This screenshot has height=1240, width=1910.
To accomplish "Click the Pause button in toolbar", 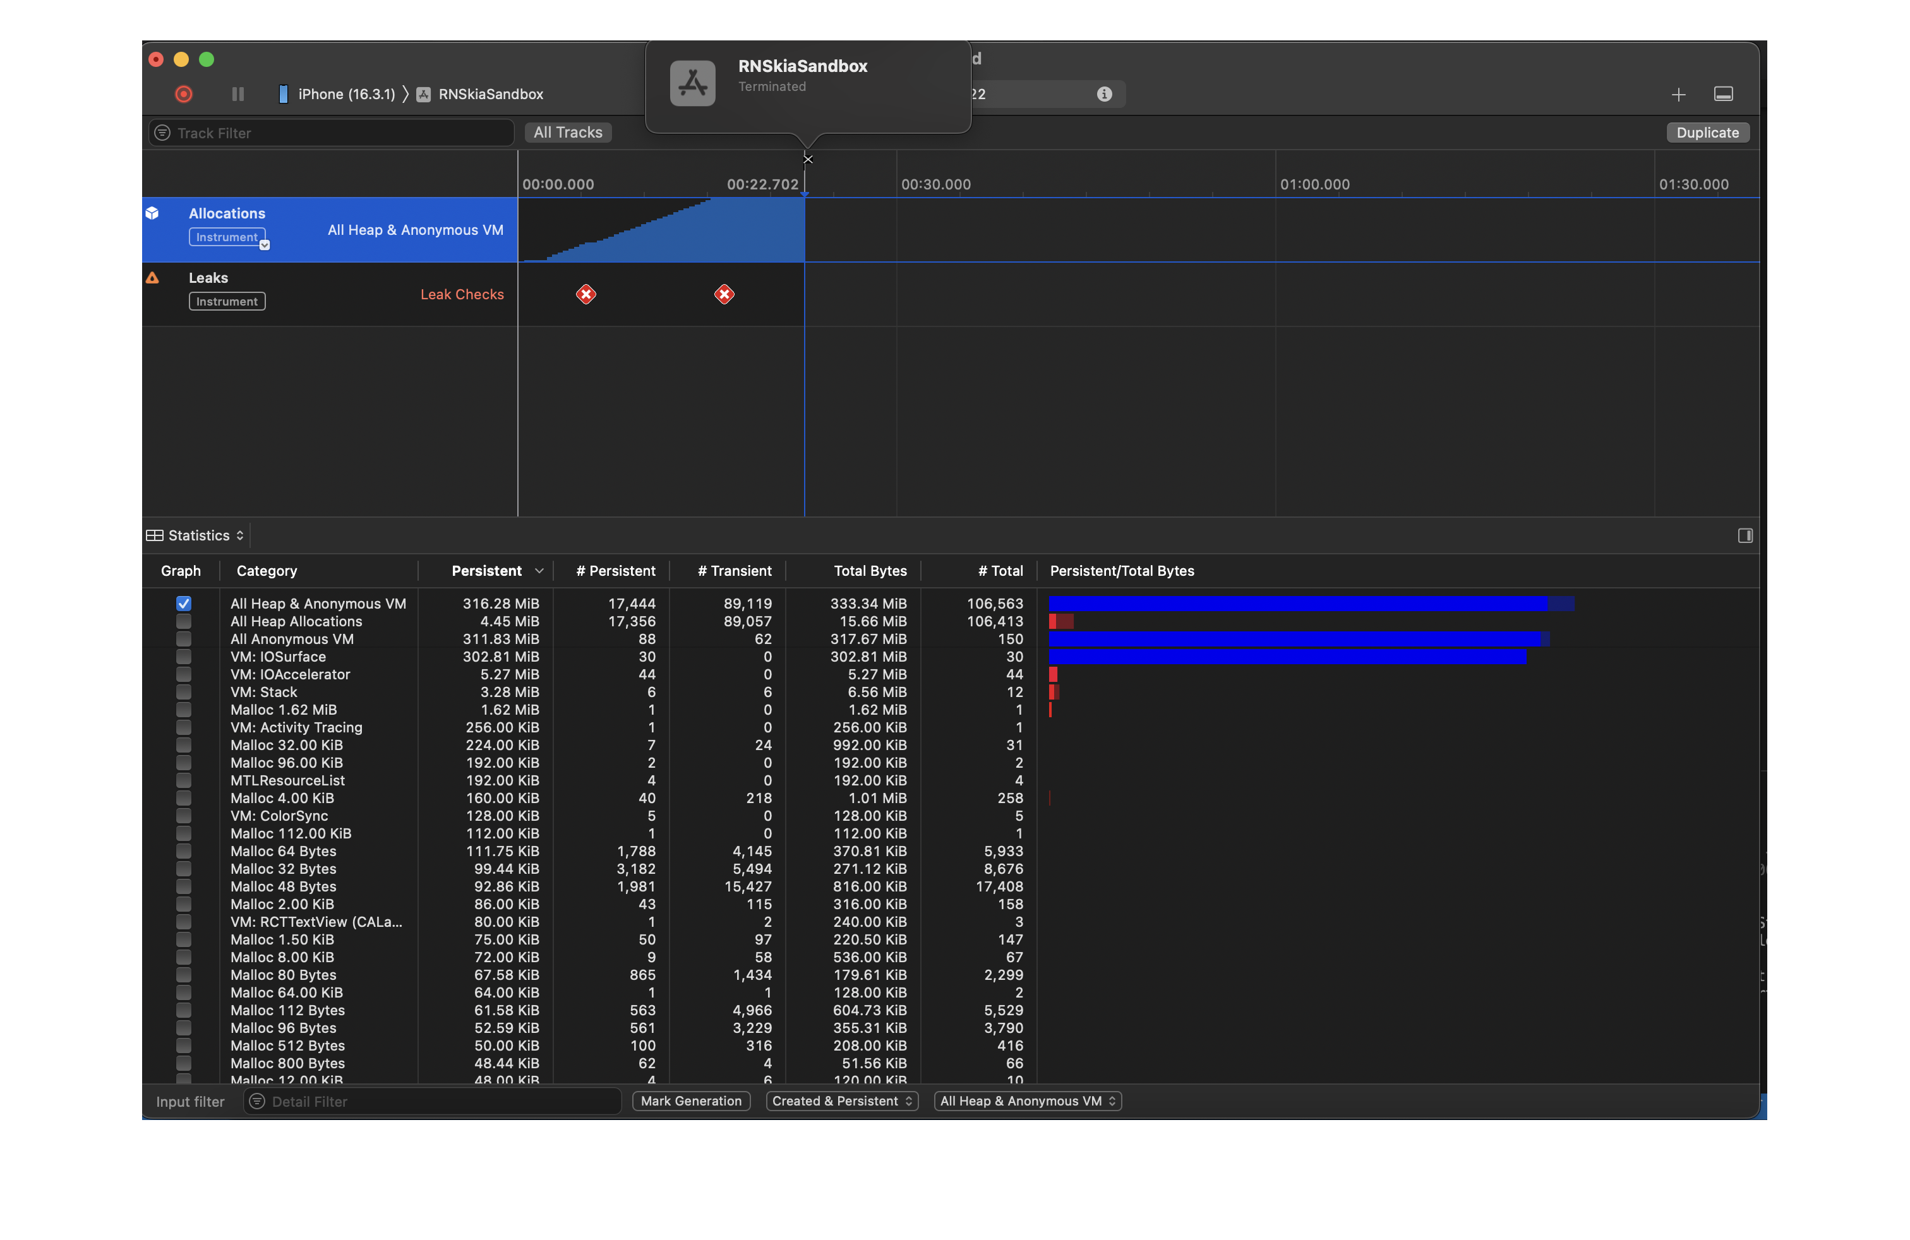I will coord(237,94).
